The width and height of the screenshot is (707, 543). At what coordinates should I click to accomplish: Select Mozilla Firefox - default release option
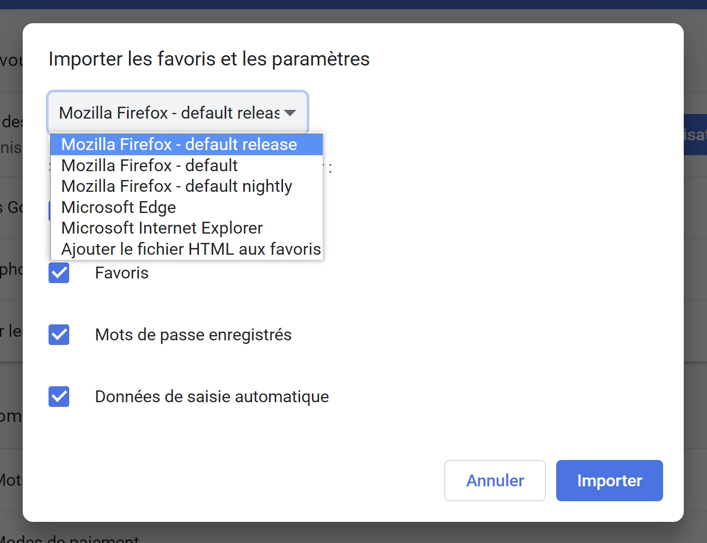coord(186,144)
